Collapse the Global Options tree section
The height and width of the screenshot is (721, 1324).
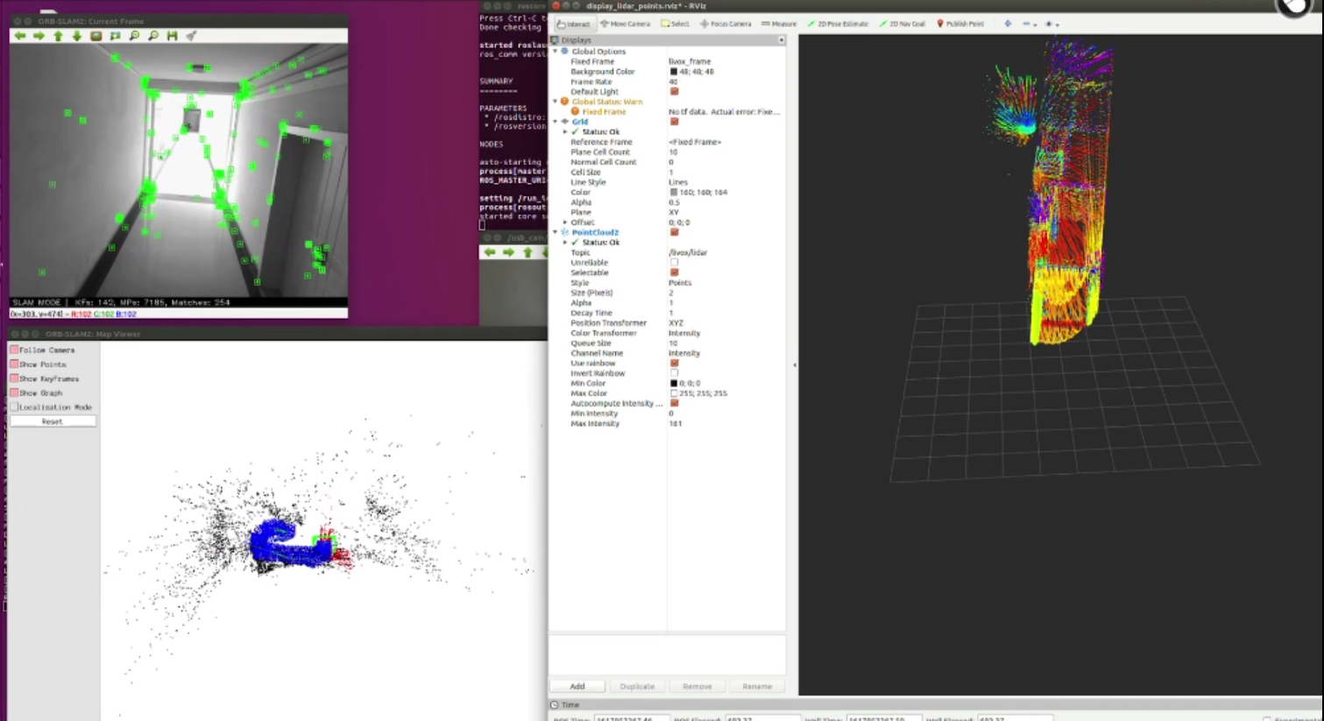tap(556, 52)
